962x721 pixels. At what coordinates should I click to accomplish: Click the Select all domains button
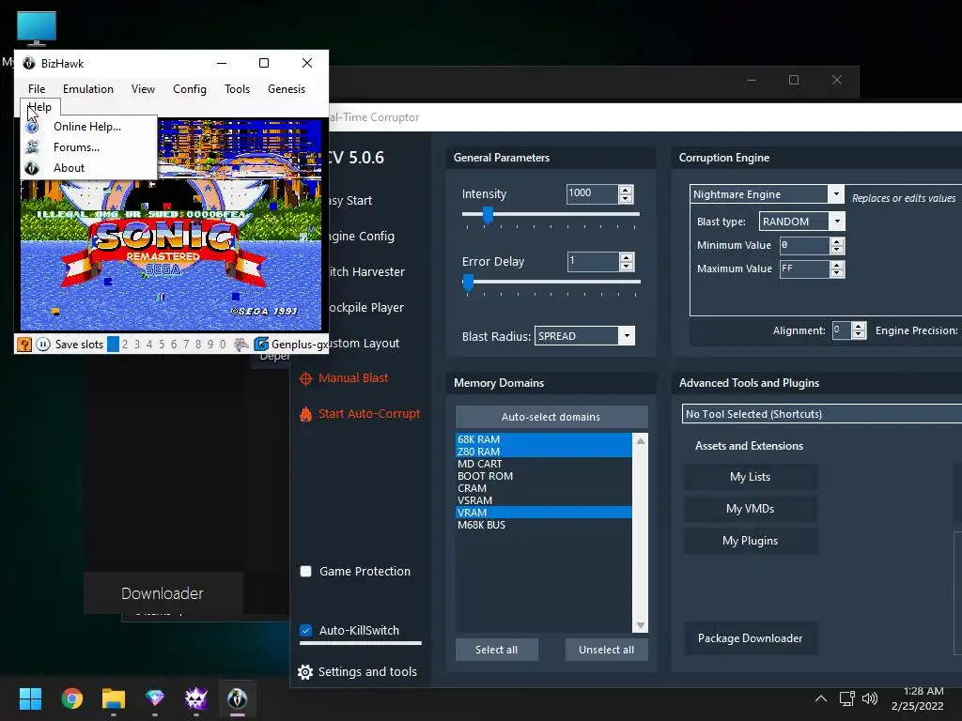[x=496, y=650]
